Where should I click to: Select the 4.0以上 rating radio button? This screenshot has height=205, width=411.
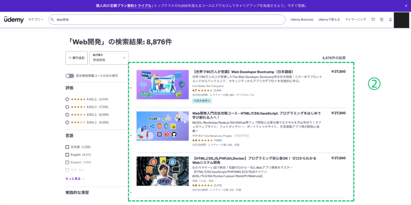(x=67, y=107)
